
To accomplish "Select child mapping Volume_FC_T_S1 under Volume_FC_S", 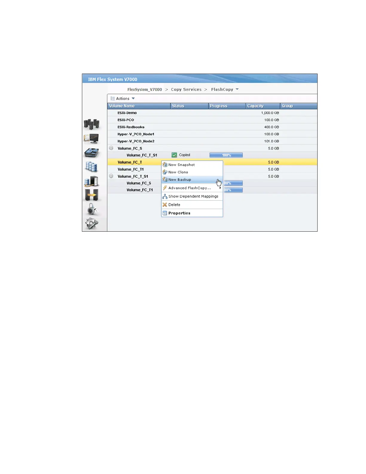I will [212, 155].
